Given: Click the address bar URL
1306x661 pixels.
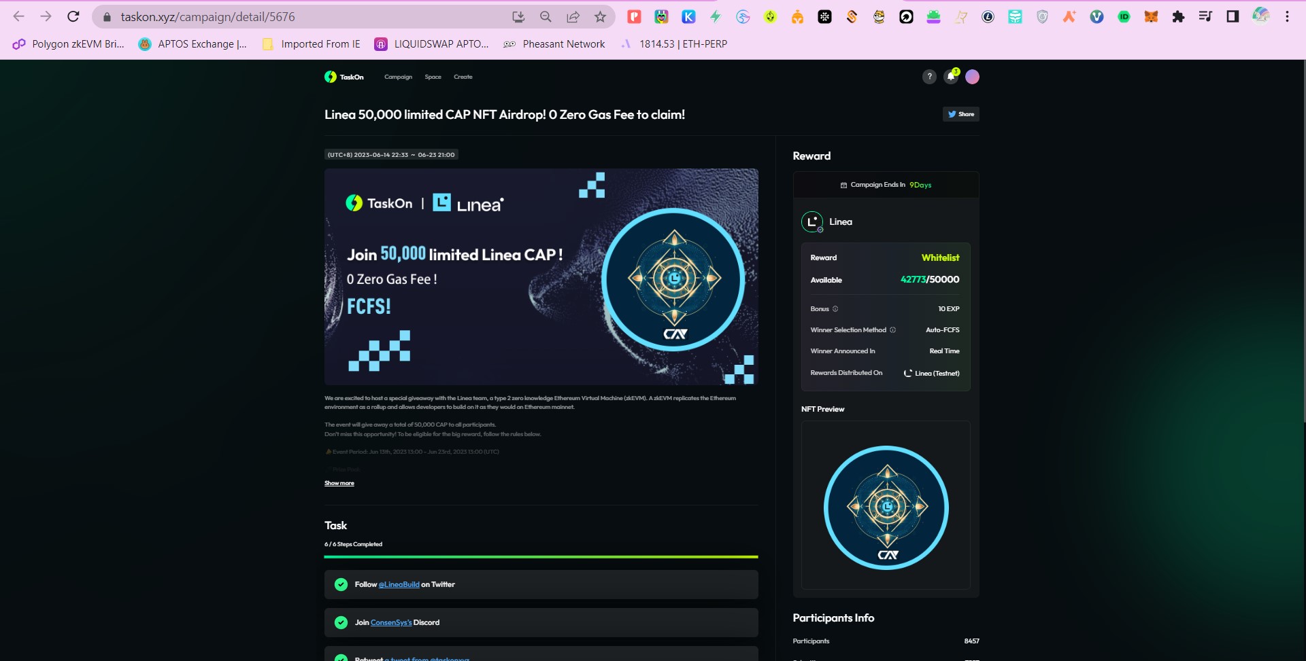Looking at the screenshot, I should pyautogui.click(x=208, y=17).
